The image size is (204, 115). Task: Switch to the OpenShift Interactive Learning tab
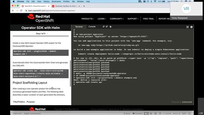[x=35, y=6]
